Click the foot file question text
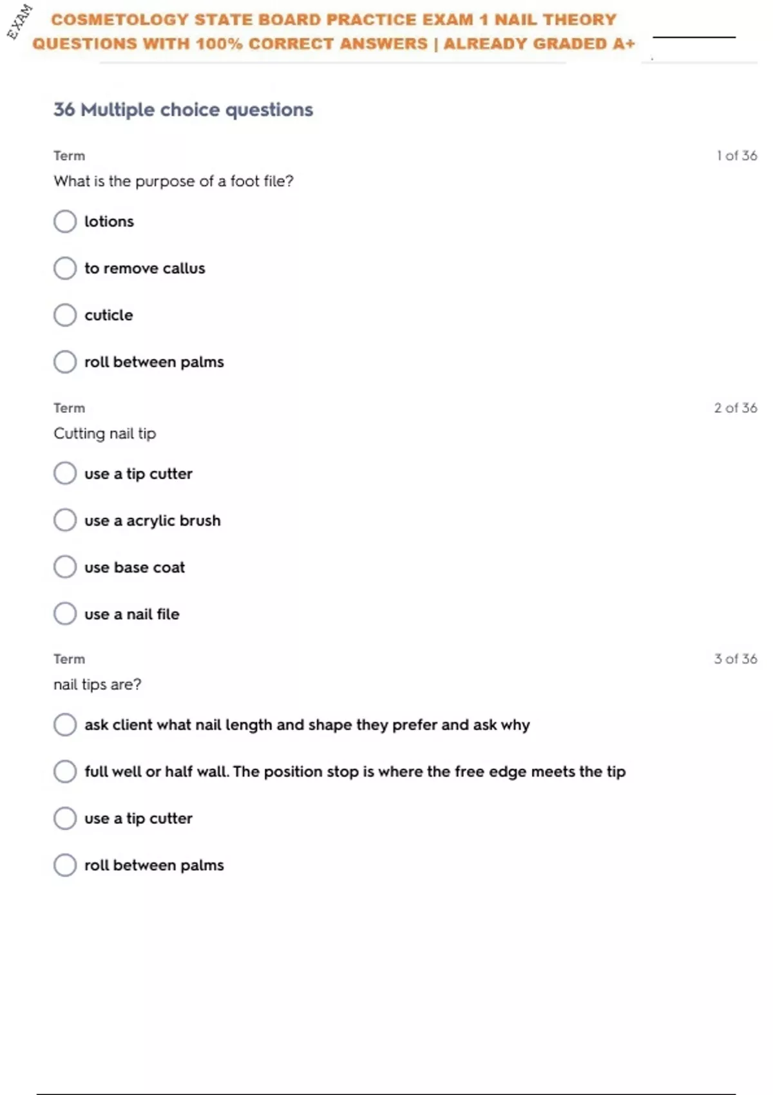 pos(173,182)
